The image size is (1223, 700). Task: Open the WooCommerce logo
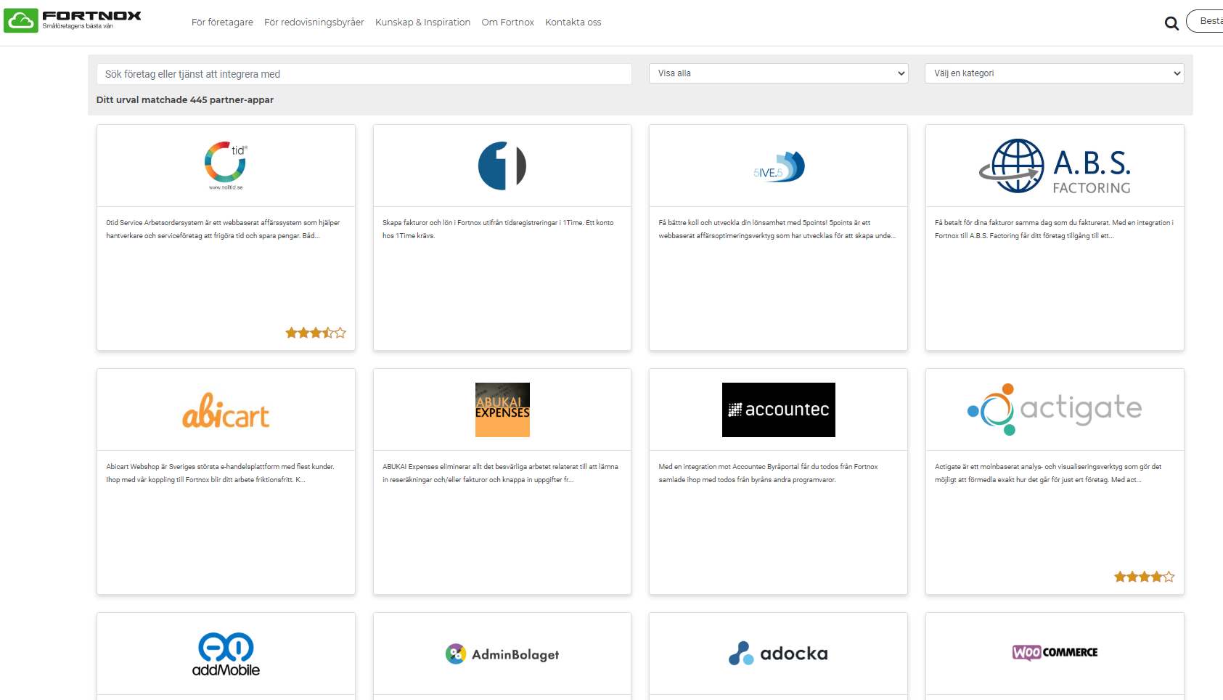(x=1055, y=652)
